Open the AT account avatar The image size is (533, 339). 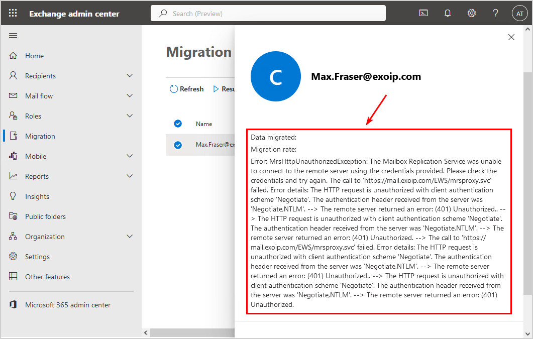tap(519, 14)
